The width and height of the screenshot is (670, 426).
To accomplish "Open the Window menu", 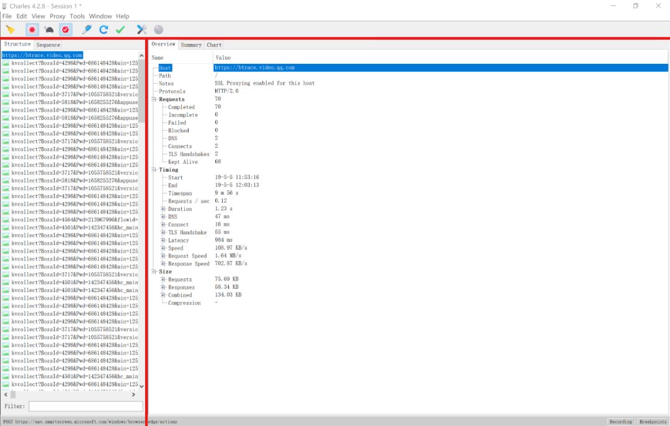I will click(x=100, y=16).
